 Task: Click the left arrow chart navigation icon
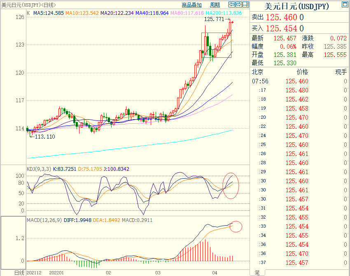pyautogui.click(x=232, y=5)
